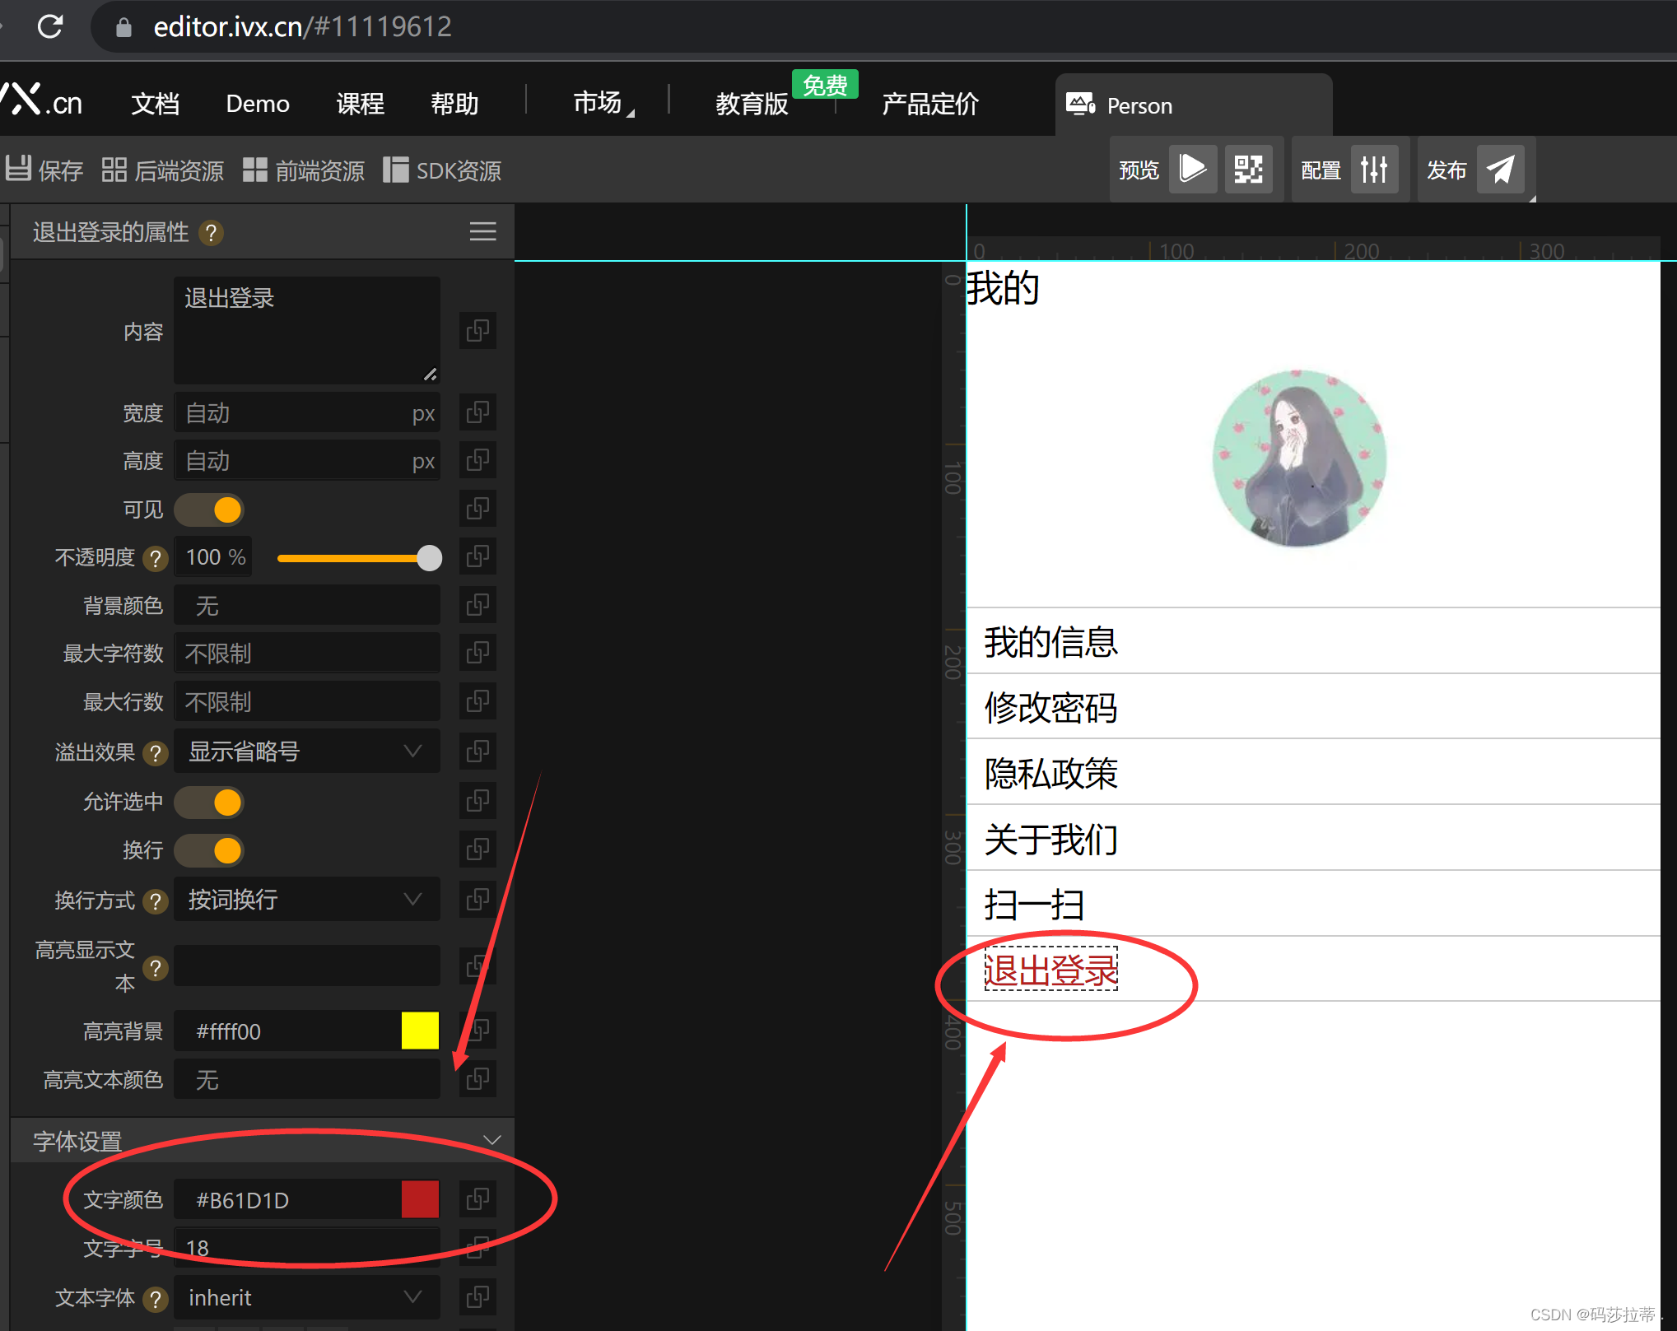Open the properties panel hamburger menu
The image size is (1677, 1331).
point(482,231)
